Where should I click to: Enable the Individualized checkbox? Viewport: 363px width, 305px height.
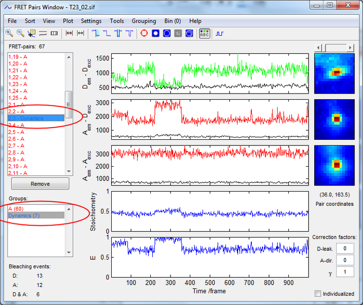point(318,293)
